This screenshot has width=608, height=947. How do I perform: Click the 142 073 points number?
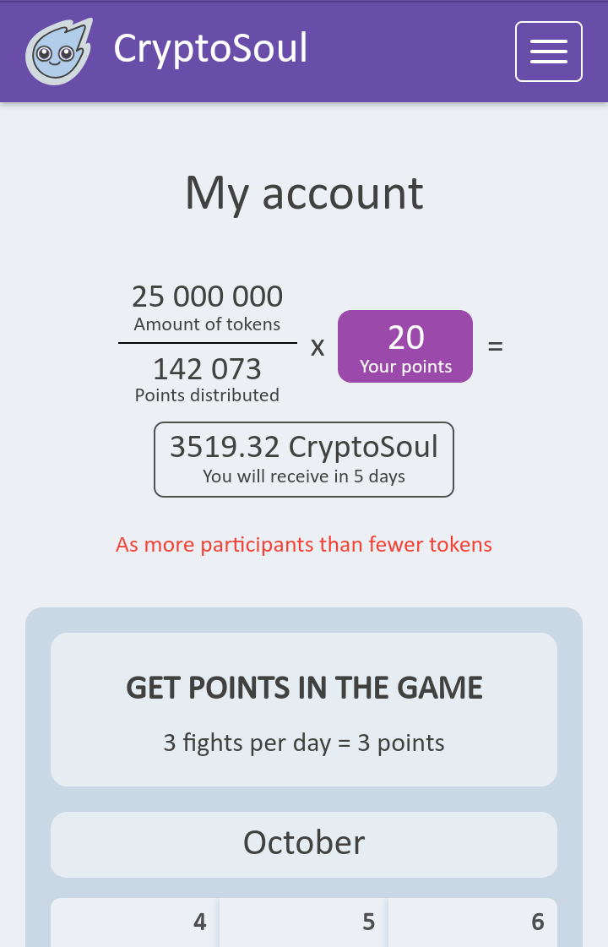pyautogui.click(x=207, y=369)
